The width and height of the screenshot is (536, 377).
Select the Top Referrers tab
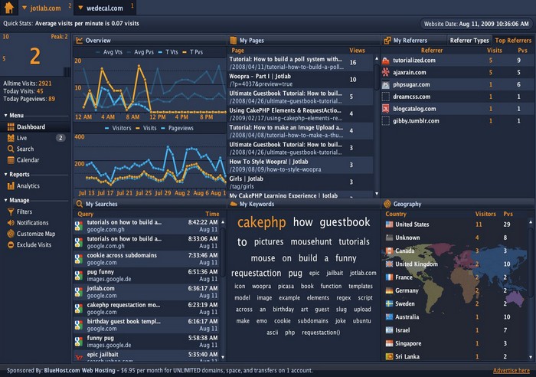(x=513, y=41)
